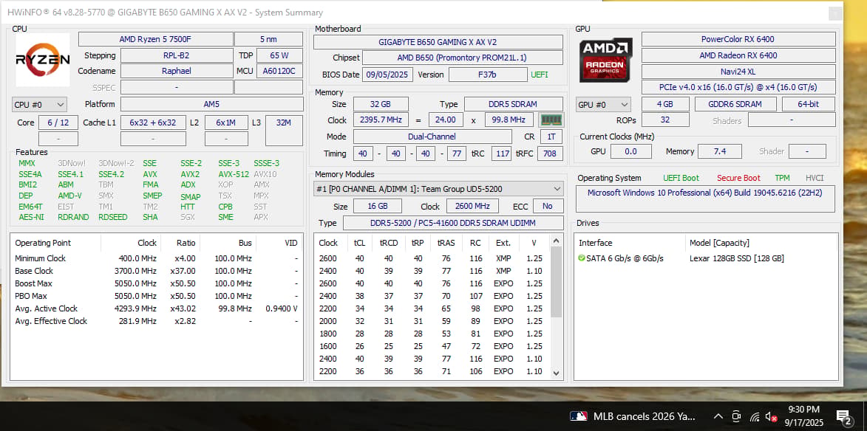Select the Dual-Channel mode field
Viewport: 867px width, 431px height.
tap(432, 137)
